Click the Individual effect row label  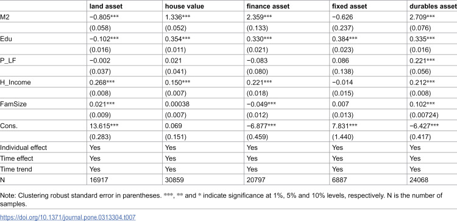click(23, 148)
